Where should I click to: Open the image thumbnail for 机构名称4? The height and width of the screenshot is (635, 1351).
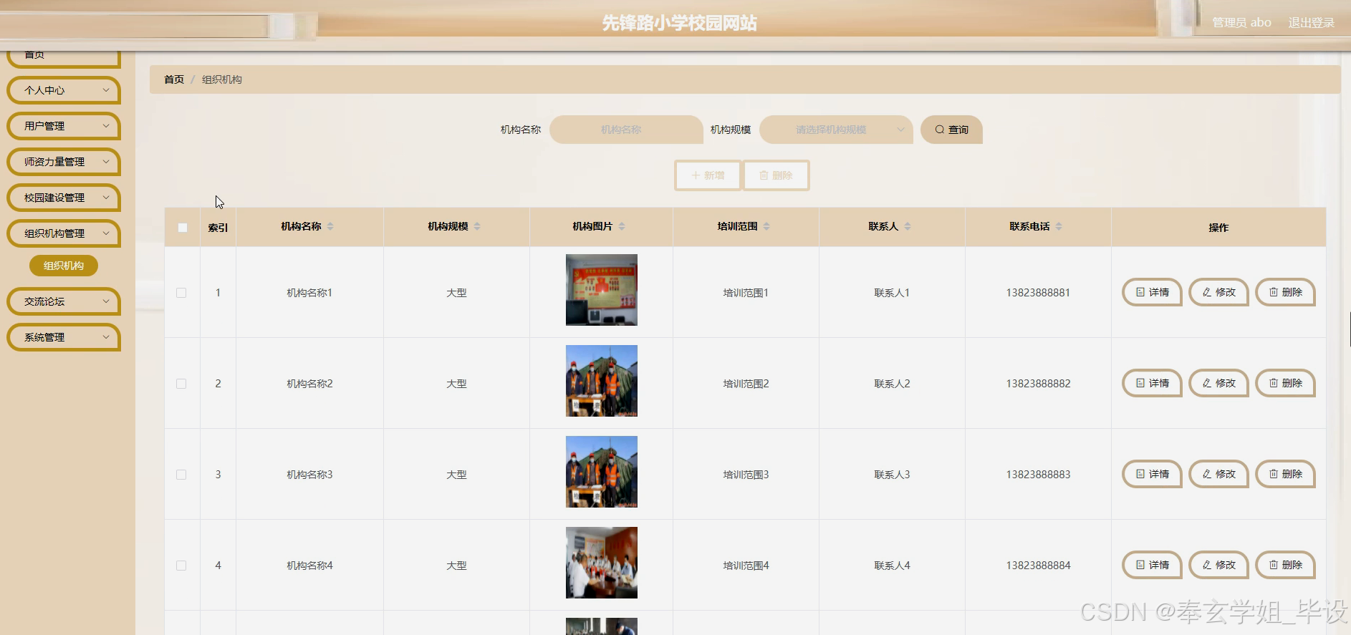pos(602,563)
